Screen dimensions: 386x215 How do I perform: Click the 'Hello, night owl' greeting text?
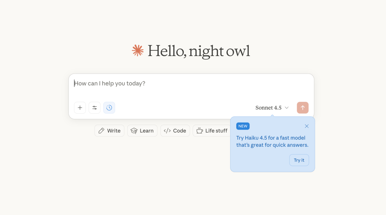coord(199,51)
